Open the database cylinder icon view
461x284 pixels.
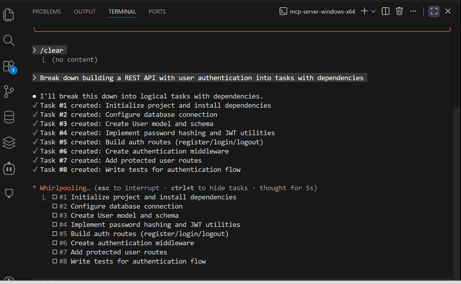[x=9, y=117]
